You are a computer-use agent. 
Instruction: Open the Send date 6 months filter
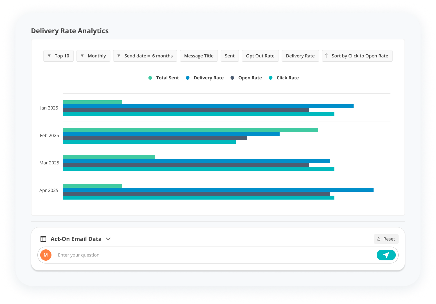point(148,56)
